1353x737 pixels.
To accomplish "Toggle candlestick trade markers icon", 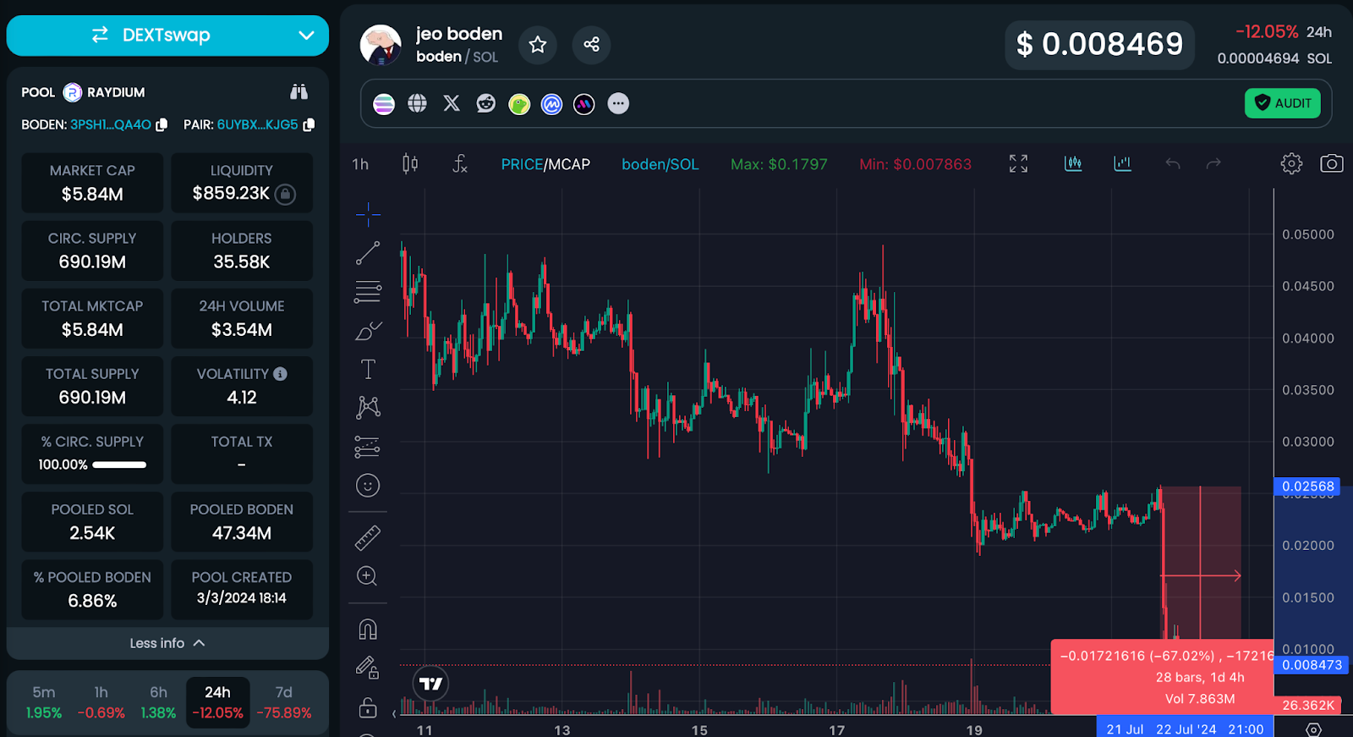I will tap(1073, 163).
